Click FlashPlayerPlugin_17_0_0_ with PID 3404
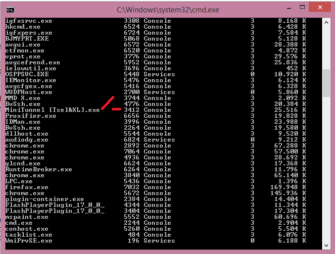 tap(55, 211)
